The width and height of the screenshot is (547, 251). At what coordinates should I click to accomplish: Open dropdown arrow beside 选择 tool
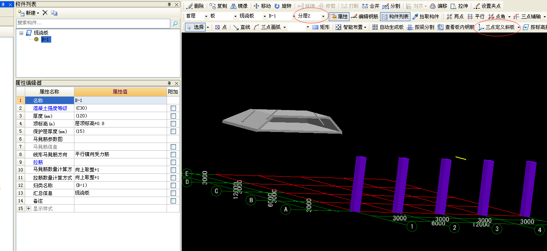tap(208, 27)
